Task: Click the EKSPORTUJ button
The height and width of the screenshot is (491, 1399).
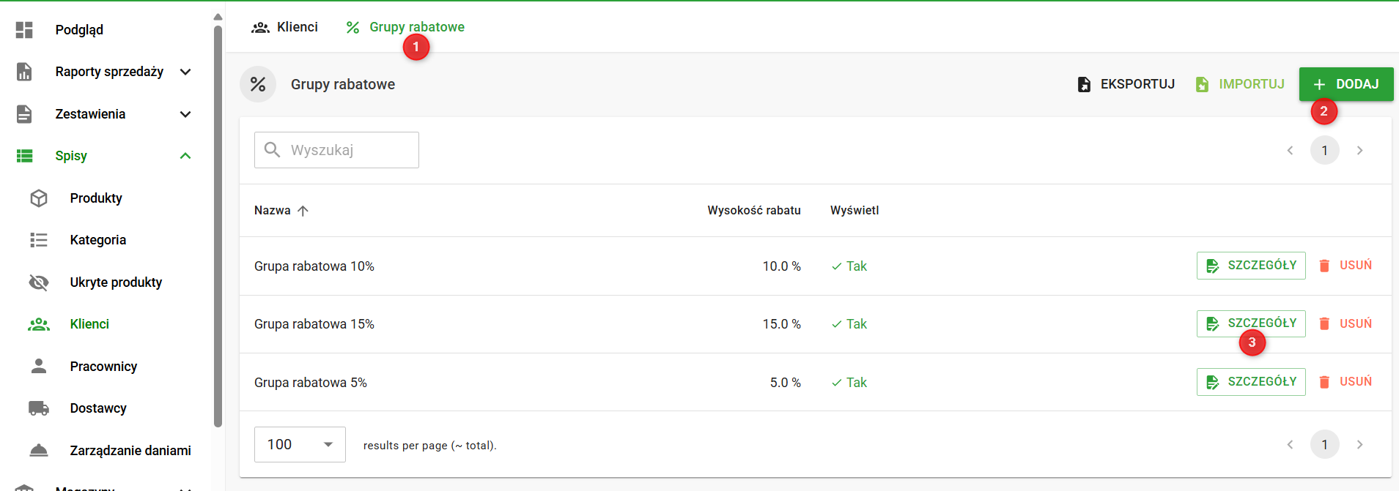Action: pyautogui.click(x=1126, y=84)
